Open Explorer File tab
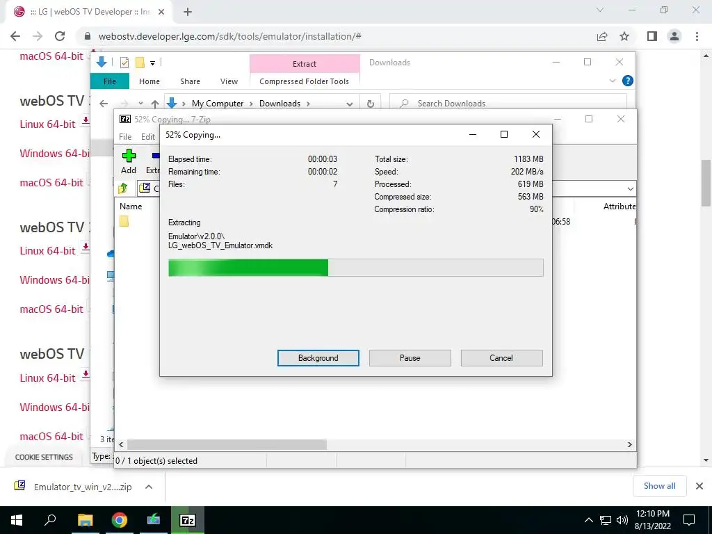712x534 pixels. point(109,81)
